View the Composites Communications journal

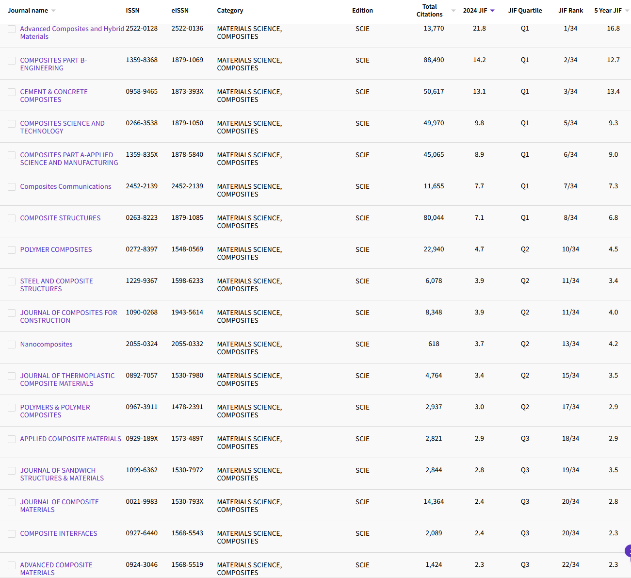(65, 186)
